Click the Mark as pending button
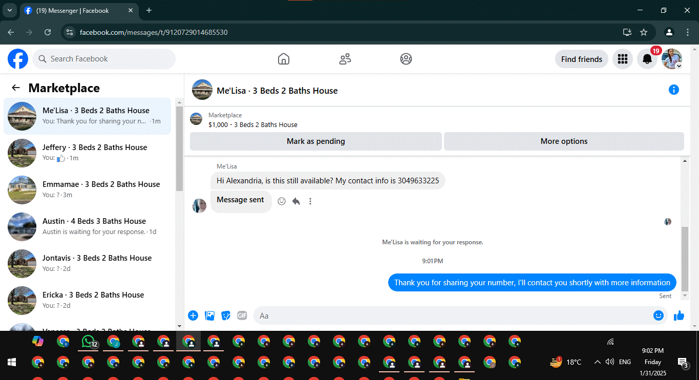699x380 pixels. (316, 141)
